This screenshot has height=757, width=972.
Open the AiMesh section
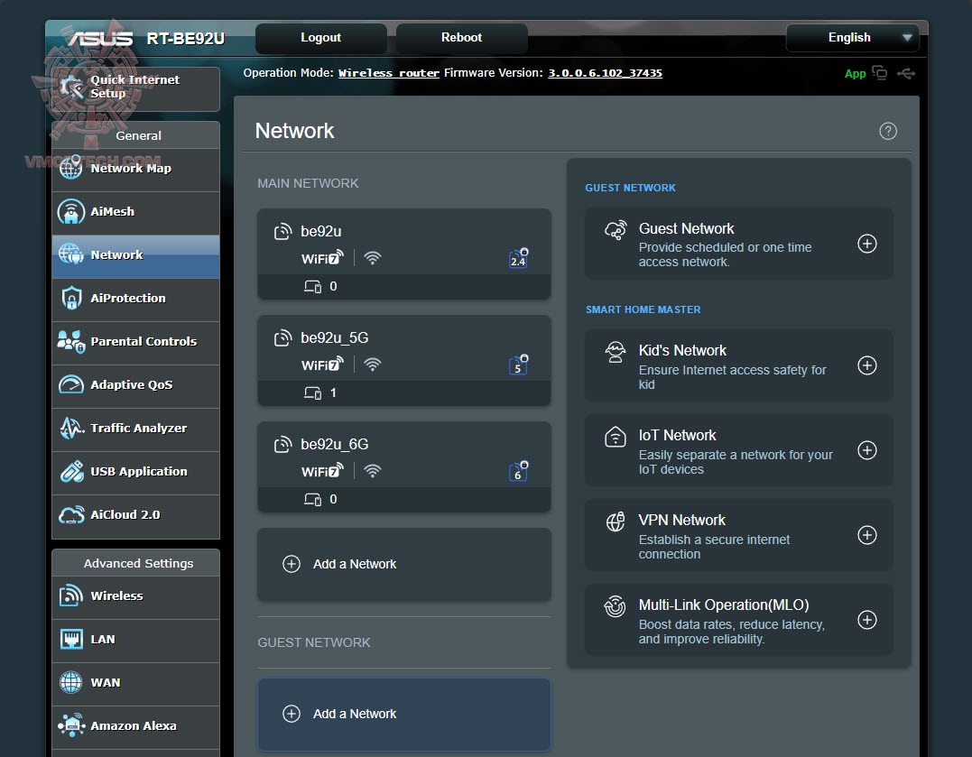(135, 212)
